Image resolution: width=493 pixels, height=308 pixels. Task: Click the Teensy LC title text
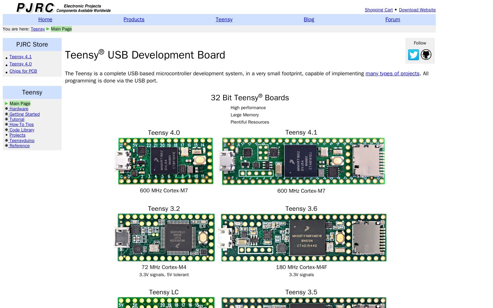coord(164,292)
